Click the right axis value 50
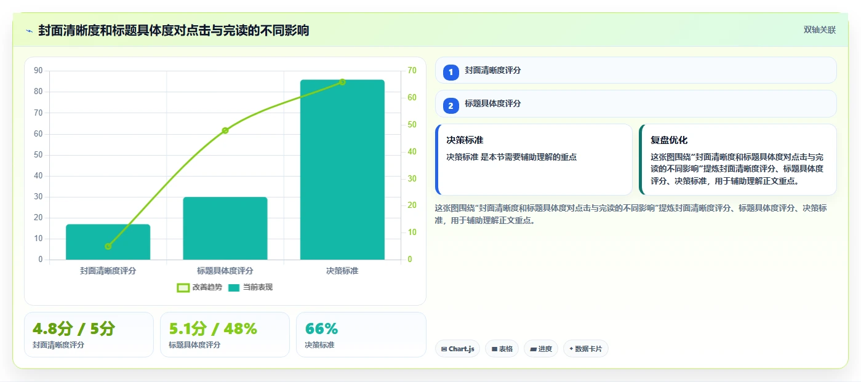The height and width of the screenshot is (382, 861). pyautogui.click(x=412, y=125)
